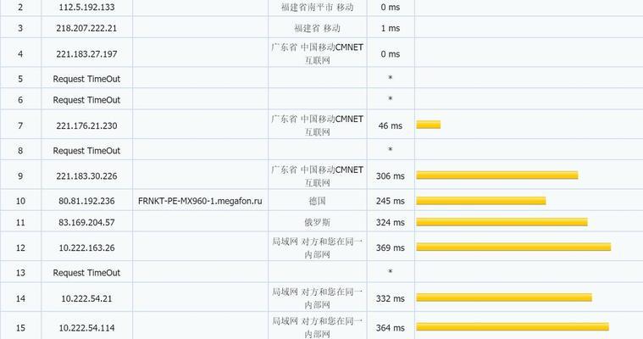This screenshot has height=339, width=643.
Task: Click the 46 ms latency bar
Action: 429,125
